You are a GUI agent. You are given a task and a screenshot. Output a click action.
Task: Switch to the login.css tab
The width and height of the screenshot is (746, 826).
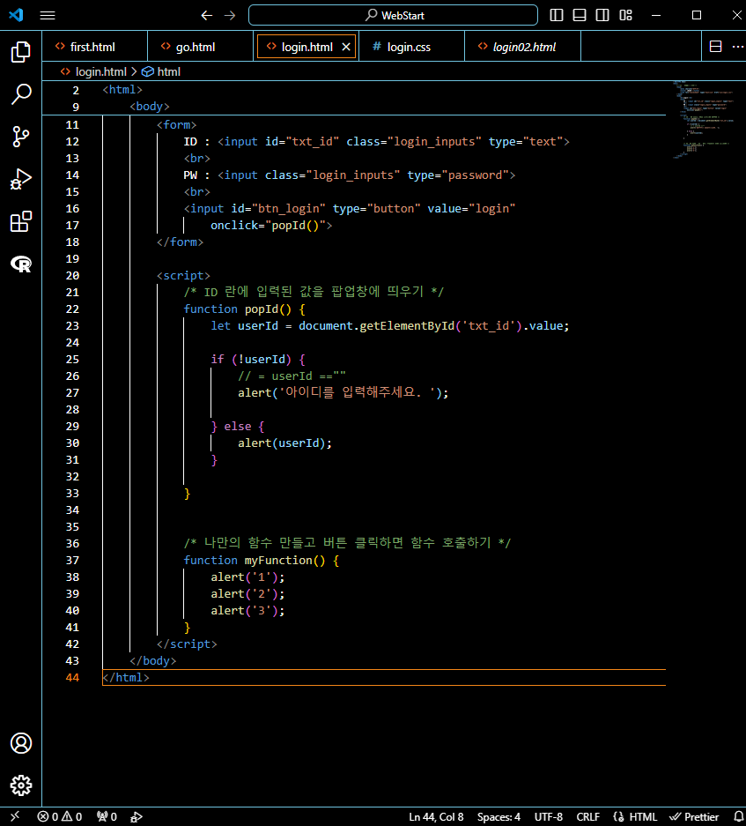(411, 47)
